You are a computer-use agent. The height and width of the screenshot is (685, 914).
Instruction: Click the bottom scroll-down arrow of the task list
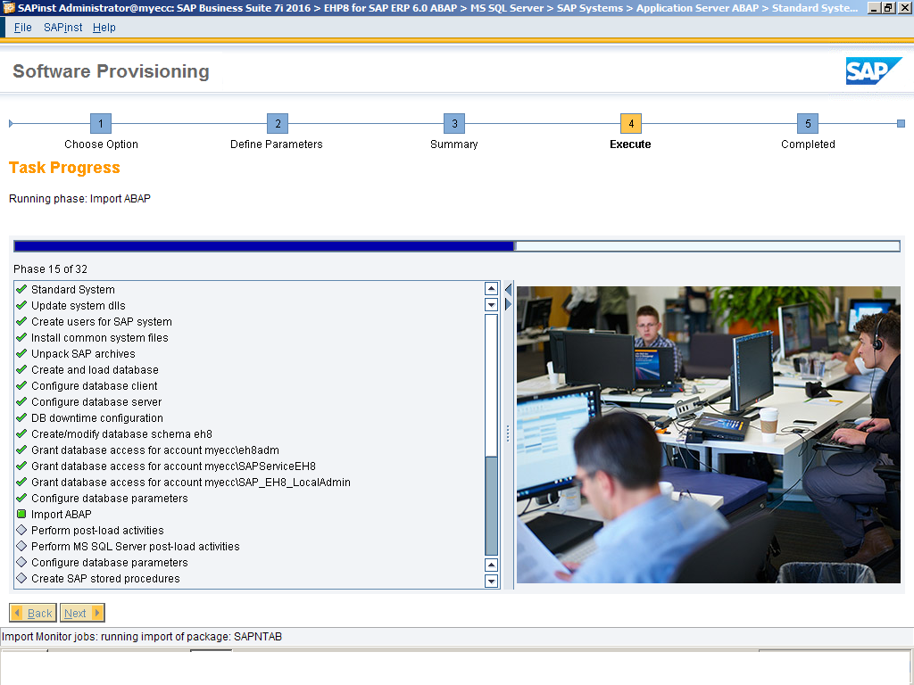click(x=492, y=581)
